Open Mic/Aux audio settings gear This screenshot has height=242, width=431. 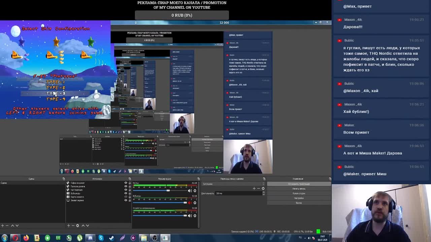tap(195, 191)
